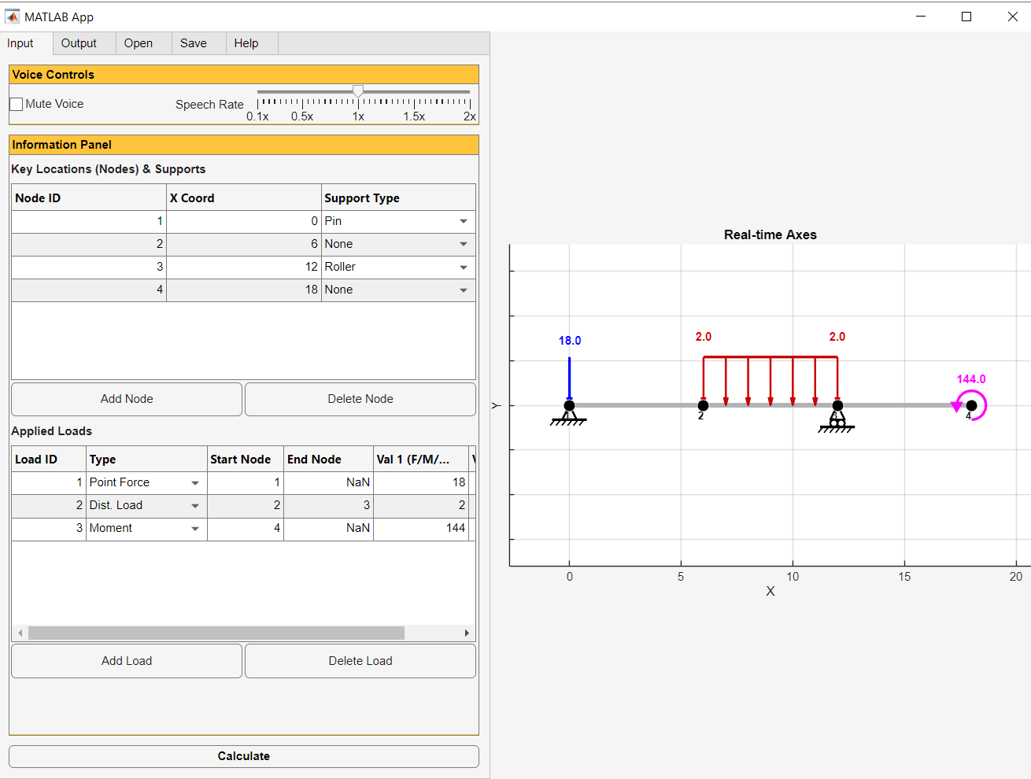Click the 144.0 moment label on plot
Image resolution: width=1031 pixels, height=779 pixels.
(x=971, y=379)
